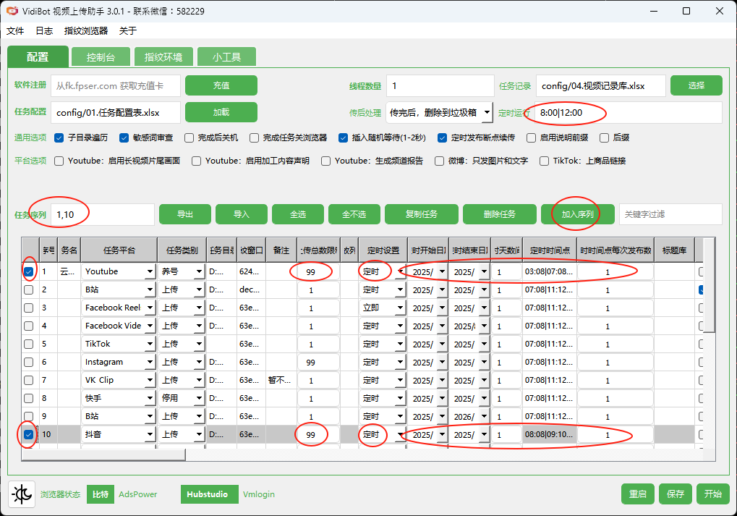
Task: Open task type dropdown showing 养号
Action: [200, 272]
